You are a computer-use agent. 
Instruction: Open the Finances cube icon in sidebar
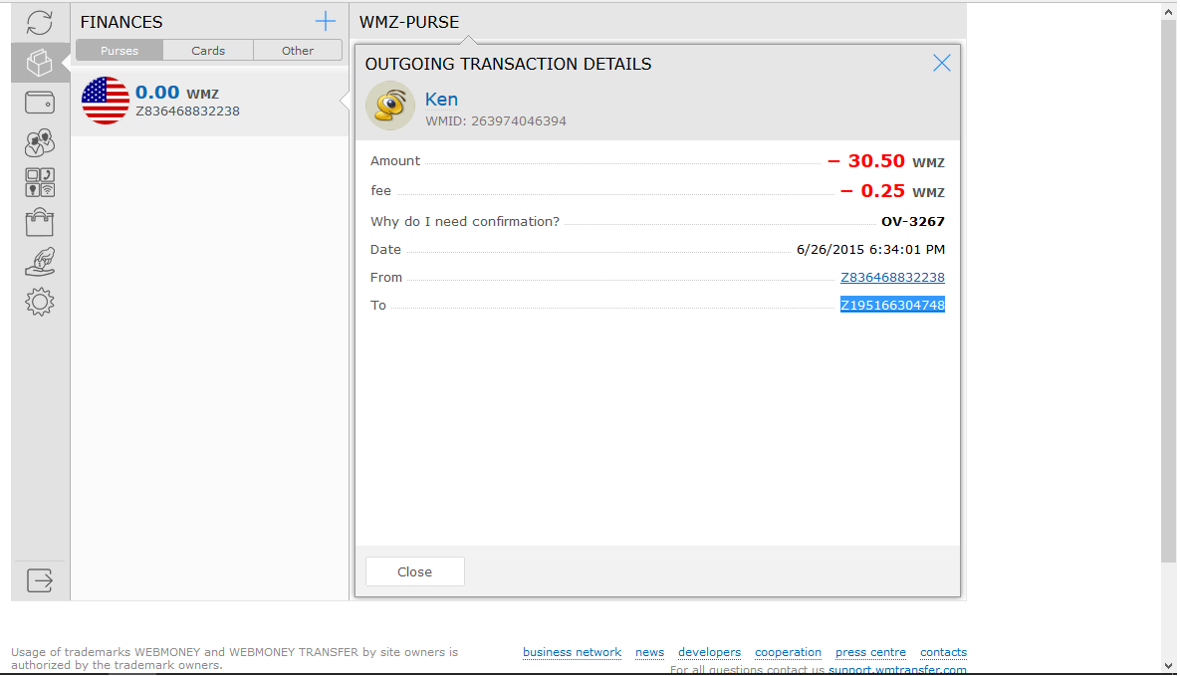(x=39, y=63)
